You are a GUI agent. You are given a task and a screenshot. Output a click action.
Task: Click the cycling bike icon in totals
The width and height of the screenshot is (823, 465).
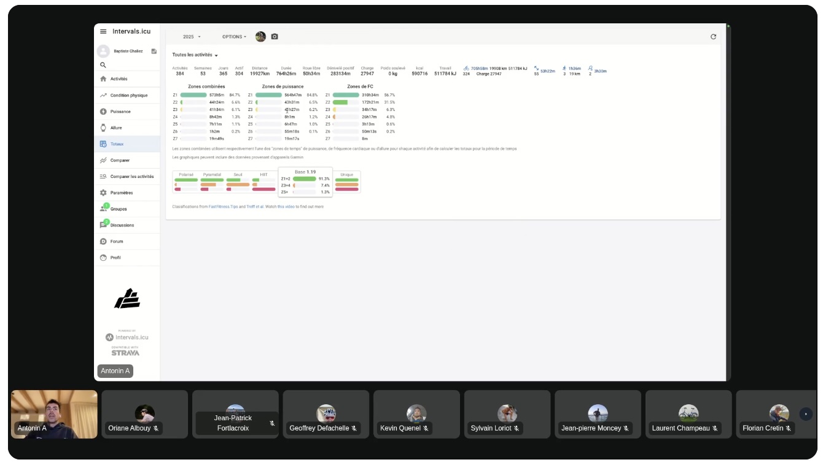click(x=466, y=68)
